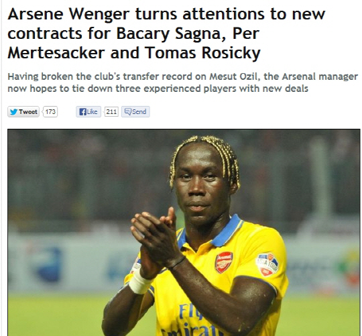
Task: Click the player's clapping hands
Action: coord(156,241)
